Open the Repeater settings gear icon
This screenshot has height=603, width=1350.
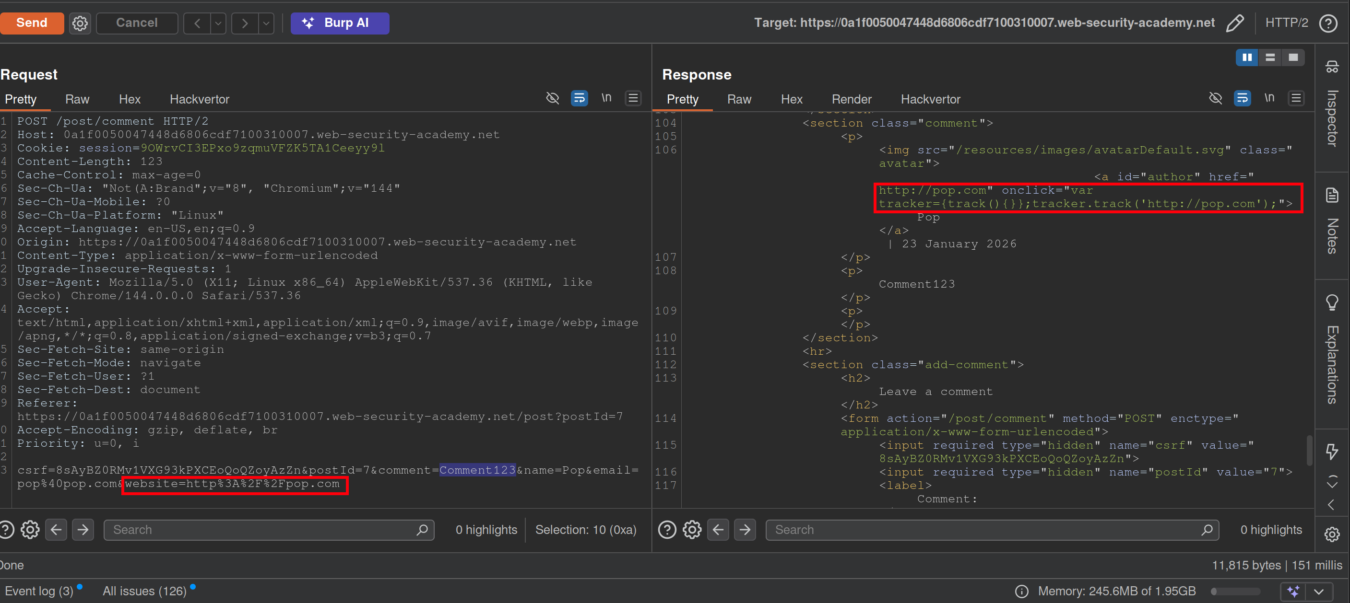pos(80,23)
